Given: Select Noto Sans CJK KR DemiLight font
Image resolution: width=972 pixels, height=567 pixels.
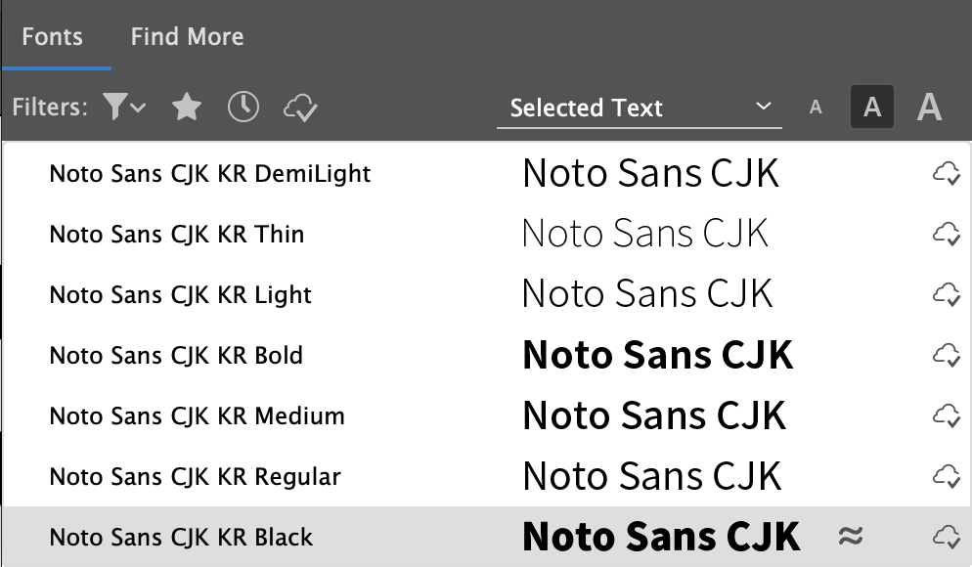Looking at the screenshot, I should point(486,173).
